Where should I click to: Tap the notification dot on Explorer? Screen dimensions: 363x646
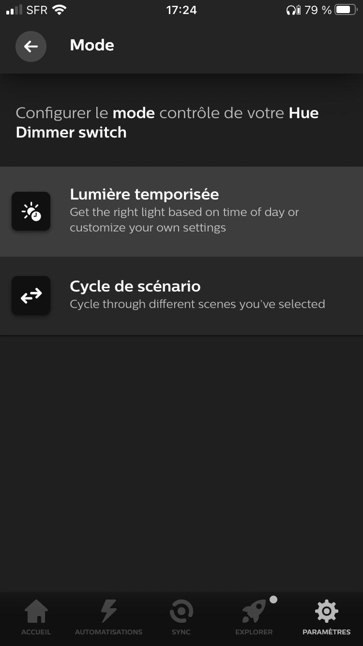pyautogui.click(x=273, y=600)
